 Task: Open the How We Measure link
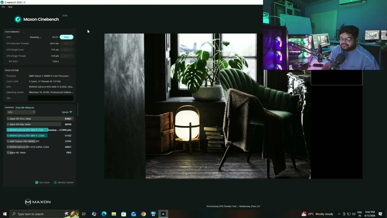[25, 107]
